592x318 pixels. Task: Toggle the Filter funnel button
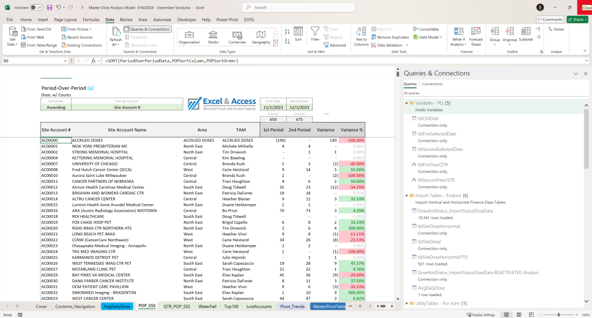point(315,34)
